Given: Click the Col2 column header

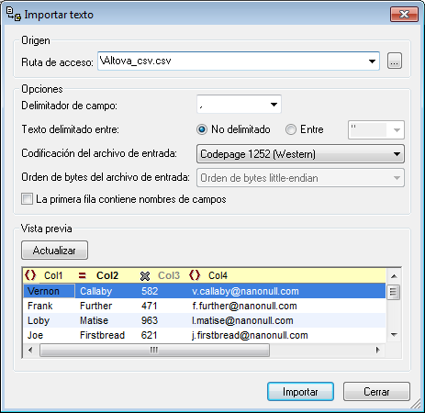Looking at the screenshot, I should click(x=107, y=275).
